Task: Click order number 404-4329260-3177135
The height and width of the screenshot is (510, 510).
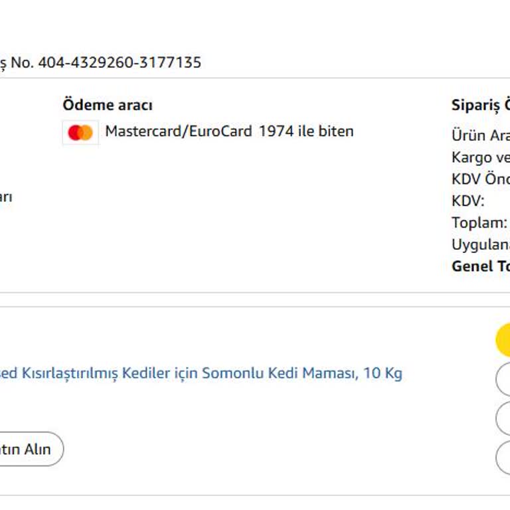Action: pos(120,62)
